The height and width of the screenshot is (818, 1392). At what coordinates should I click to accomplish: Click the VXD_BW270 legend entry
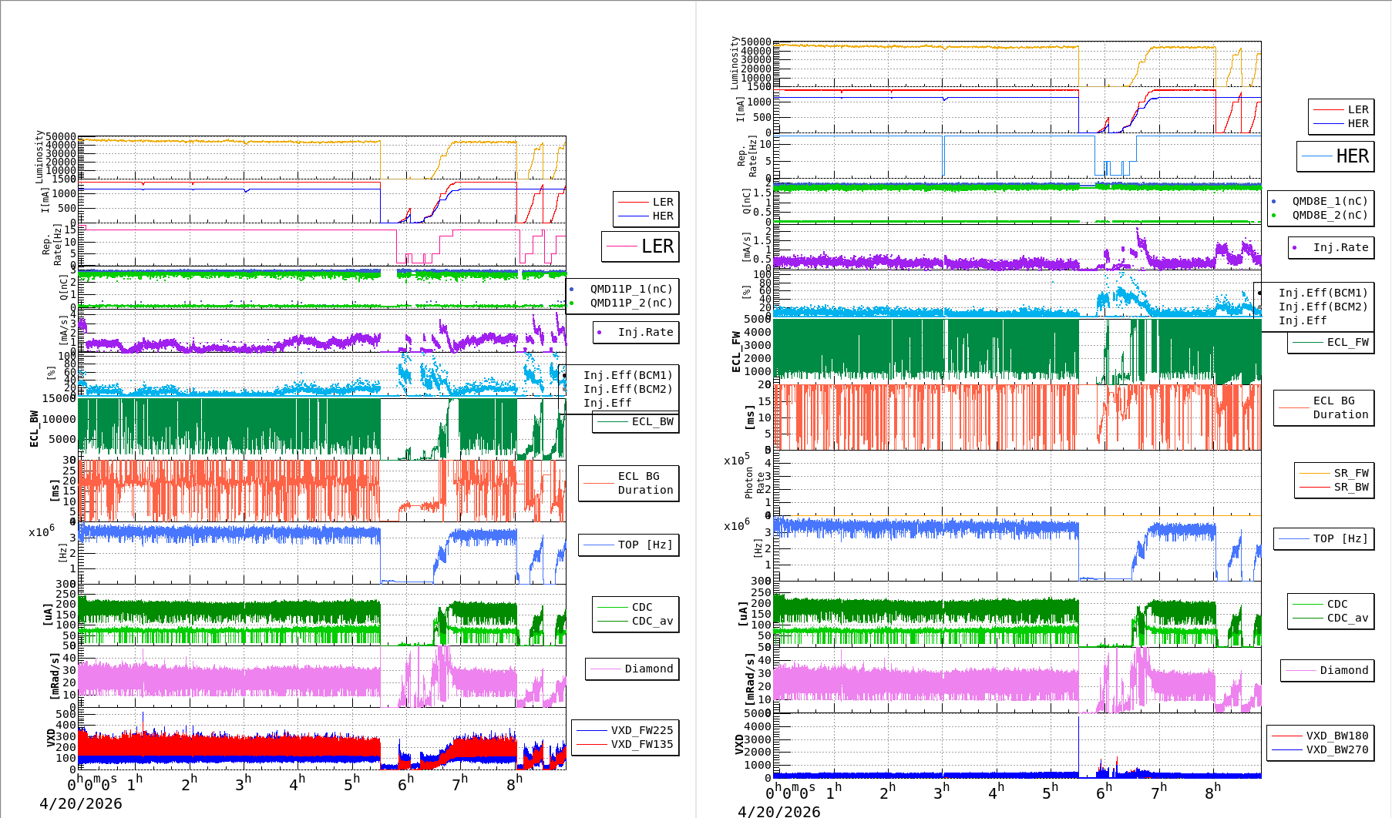click(1337, 749)
